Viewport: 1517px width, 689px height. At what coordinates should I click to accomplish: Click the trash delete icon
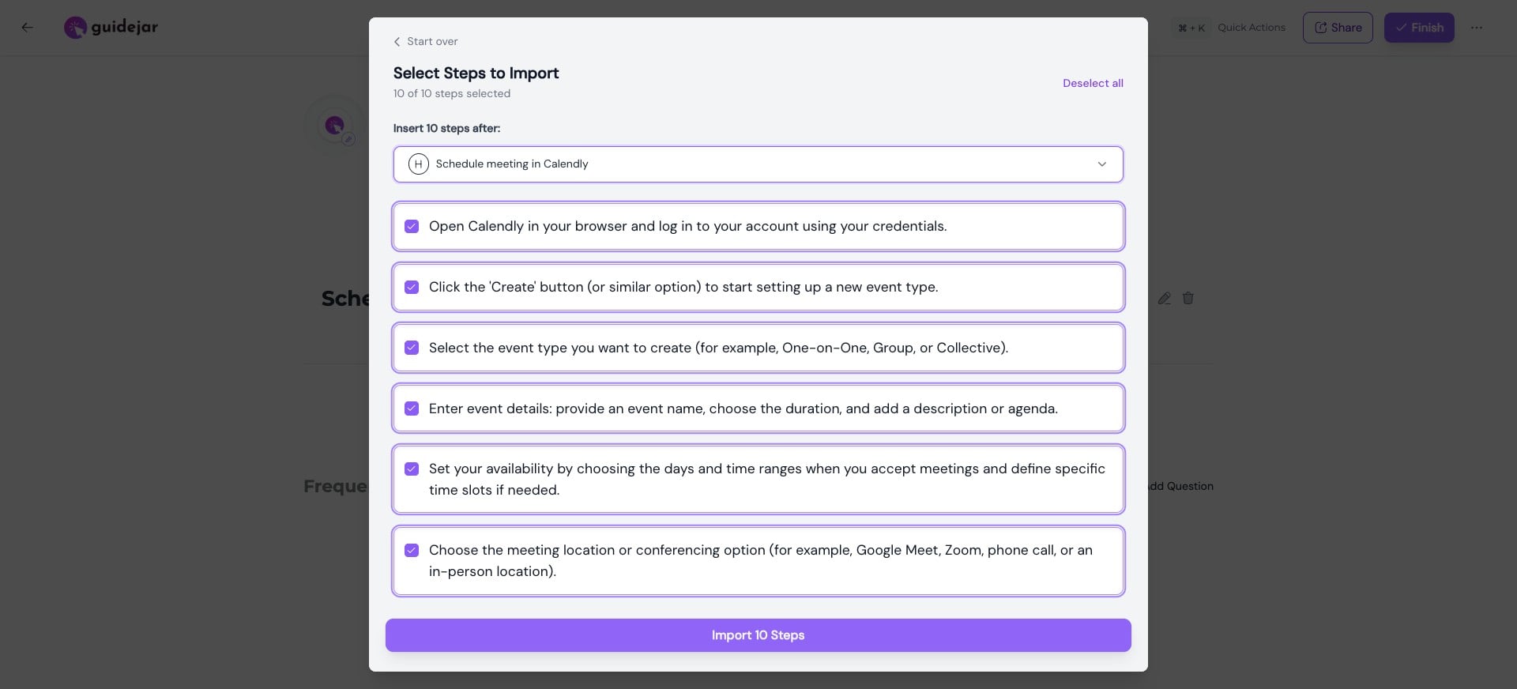click(x=1188, y=299)
